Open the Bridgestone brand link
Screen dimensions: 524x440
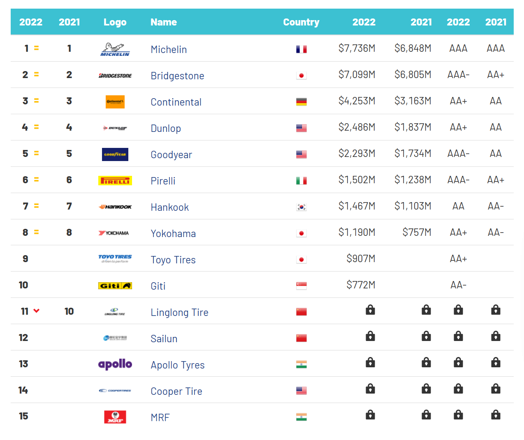[x=177, y=76]
